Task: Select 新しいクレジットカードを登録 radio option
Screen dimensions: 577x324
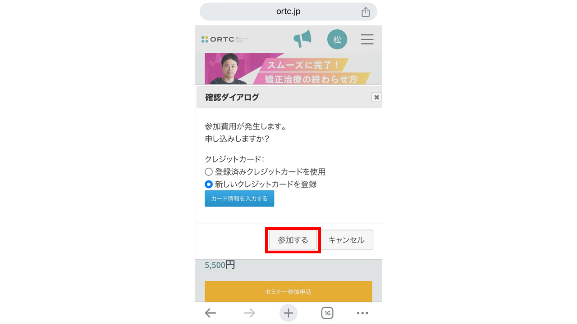Action: pyautogui.click(x=208, y=184)
